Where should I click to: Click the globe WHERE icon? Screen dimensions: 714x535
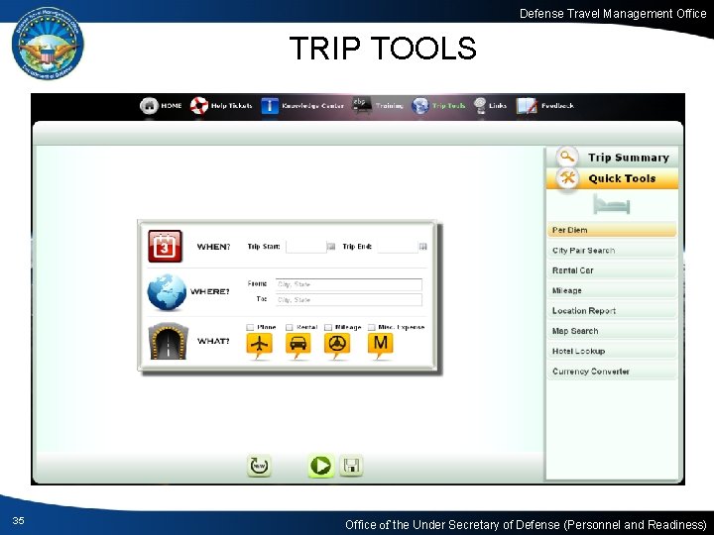pyautogui.click(x=167, y=292)
